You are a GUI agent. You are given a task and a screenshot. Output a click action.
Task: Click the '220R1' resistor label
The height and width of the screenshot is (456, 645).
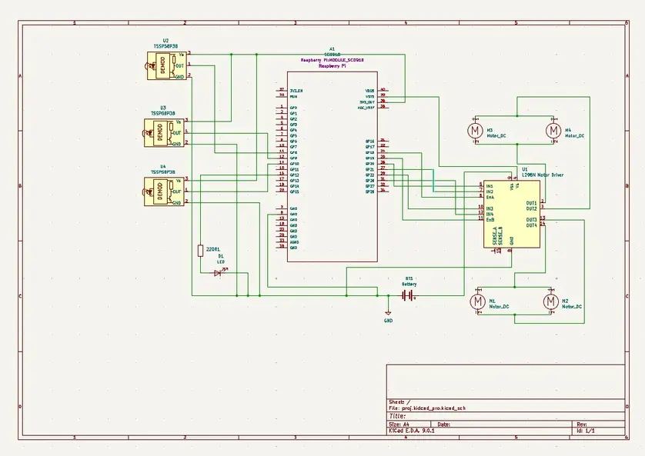click(212, 249)
